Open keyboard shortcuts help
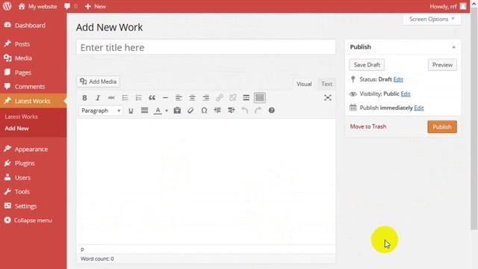 [271, 111]
